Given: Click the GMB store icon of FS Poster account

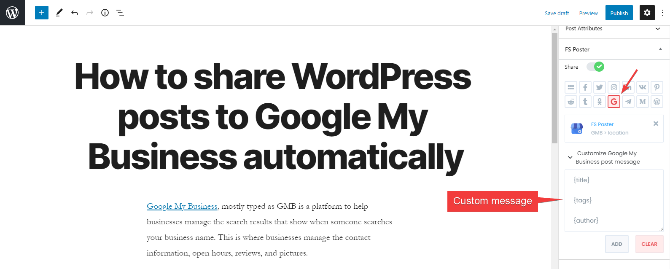Looking at the screenshot, I should (577, 129).
